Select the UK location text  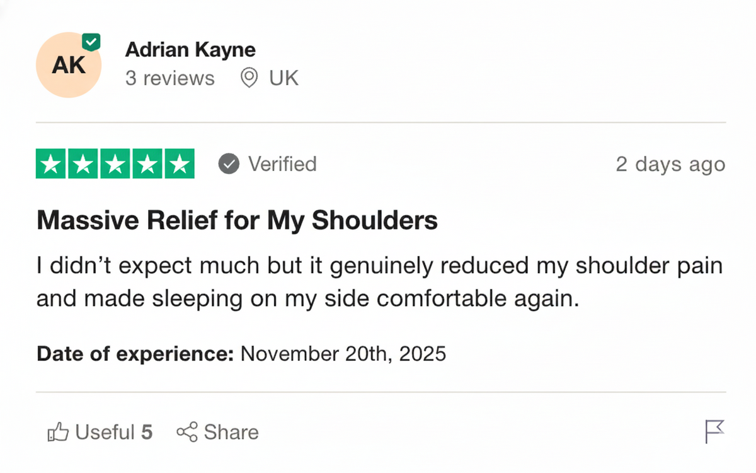pos(283,79)
